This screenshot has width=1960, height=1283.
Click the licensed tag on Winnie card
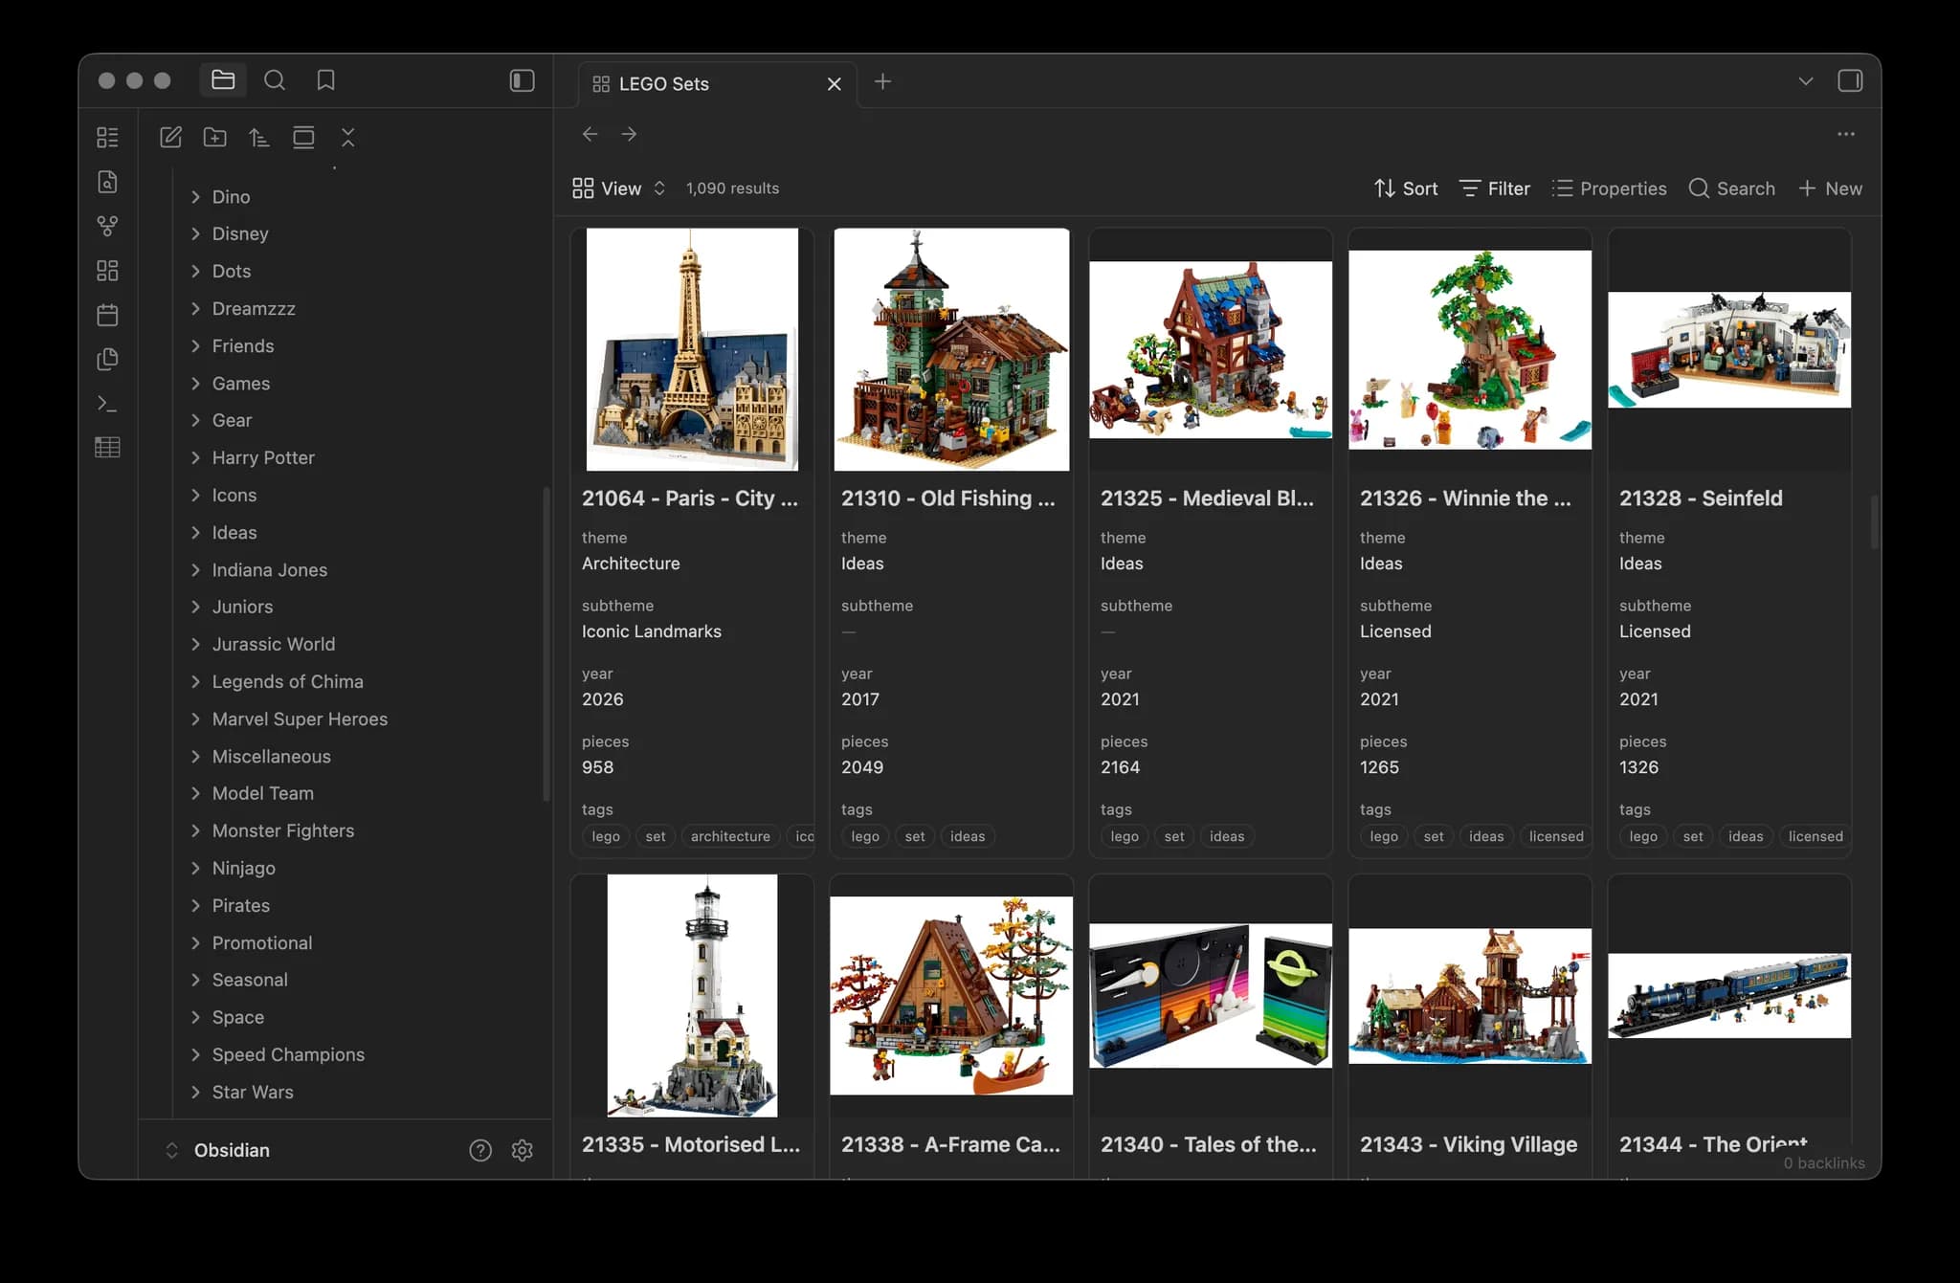point(1556,836)
